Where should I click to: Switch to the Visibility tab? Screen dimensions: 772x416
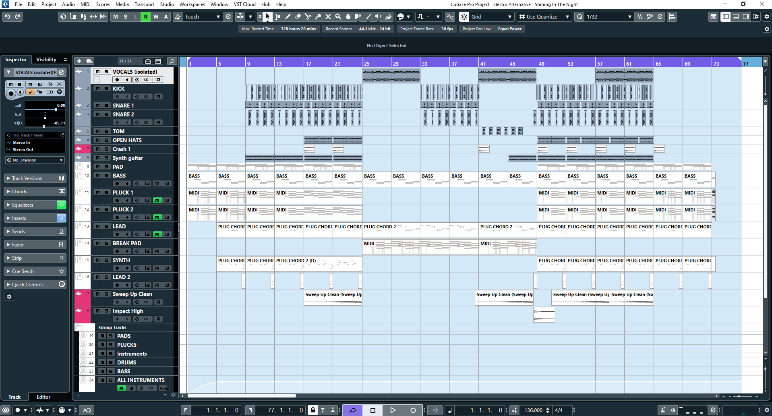46,59
